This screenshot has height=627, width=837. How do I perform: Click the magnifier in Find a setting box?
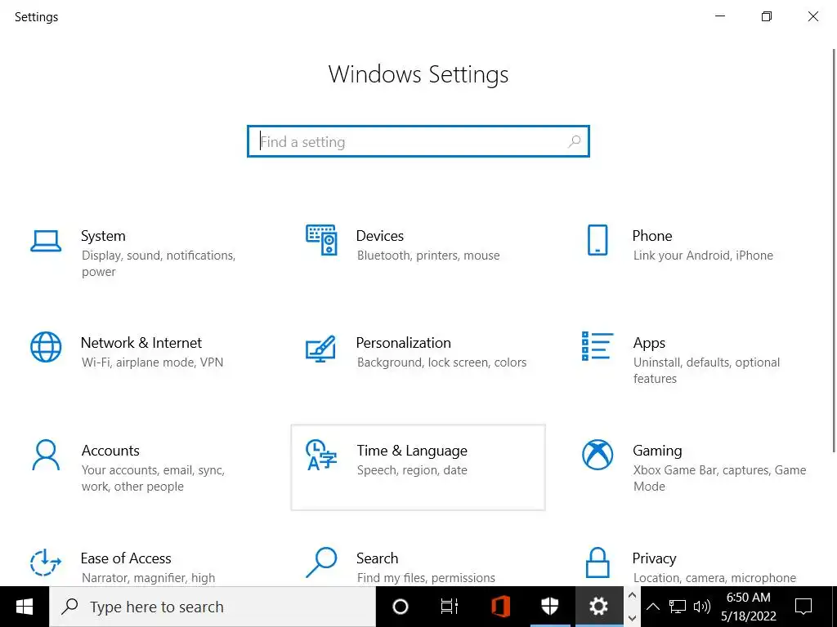[x=575, y=141]
